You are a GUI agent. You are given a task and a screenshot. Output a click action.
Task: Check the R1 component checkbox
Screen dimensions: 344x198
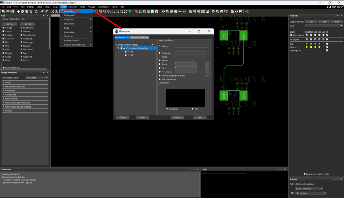tap(126, 52)
